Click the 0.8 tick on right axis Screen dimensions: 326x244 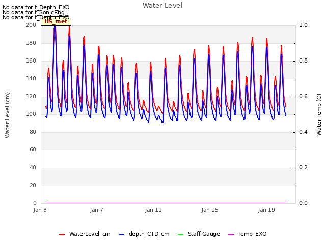pyautogui.click(x=303, y=61)
